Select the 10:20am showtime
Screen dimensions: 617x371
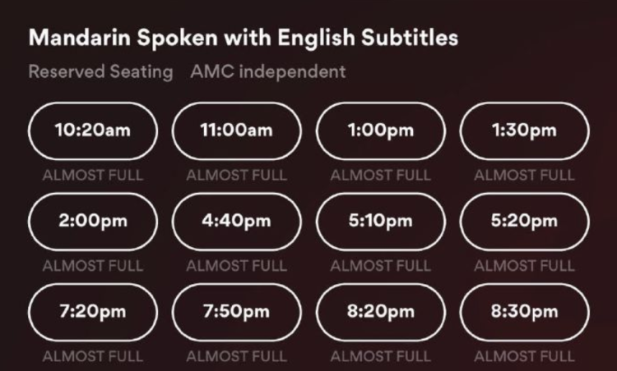coord(92,131)
